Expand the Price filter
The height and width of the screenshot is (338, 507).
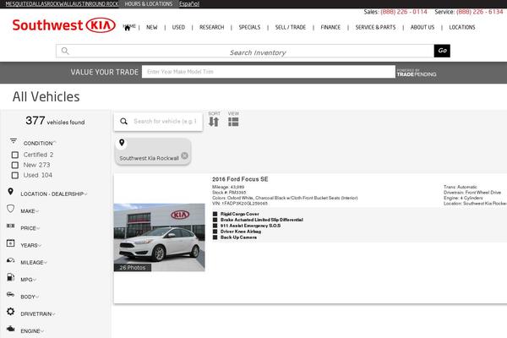coord(30,228)
